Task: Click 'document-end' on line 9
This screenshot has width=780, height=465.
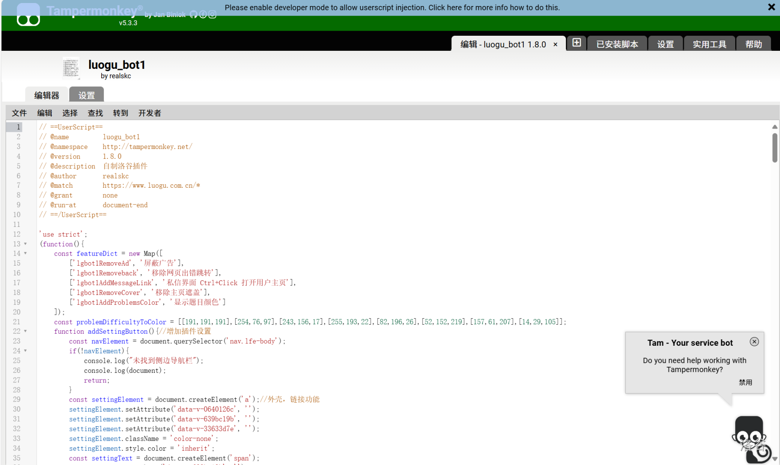Action: 125,205
